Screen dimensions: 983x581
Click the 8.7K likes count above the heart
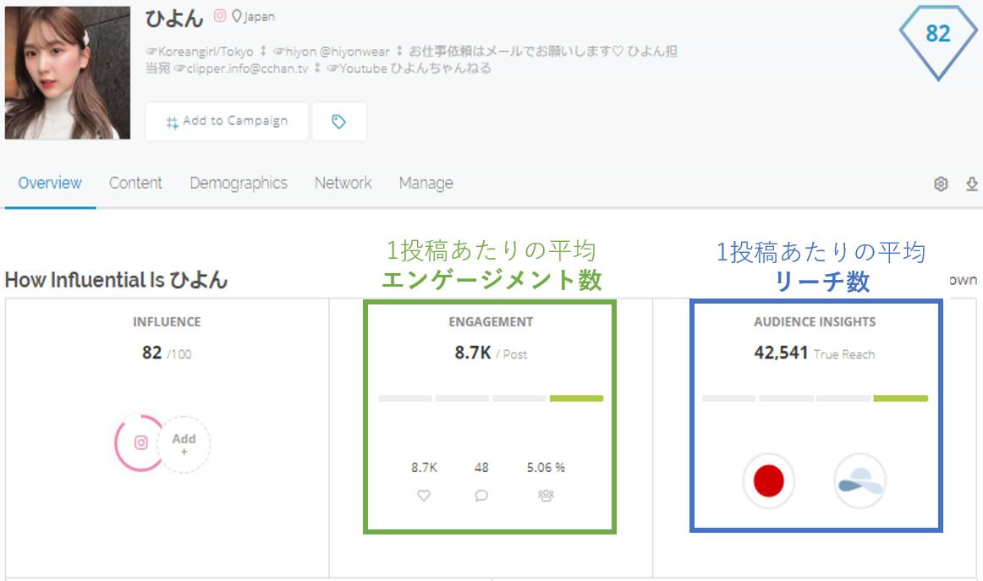pos(424,468)
